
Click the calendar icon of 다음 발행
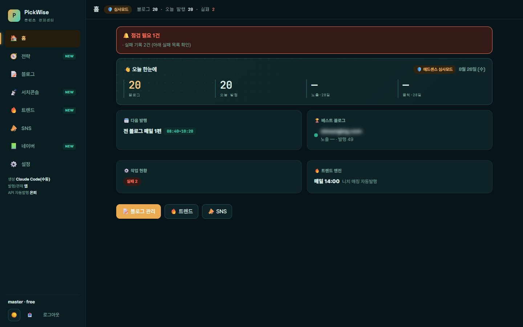coord(126,121)
